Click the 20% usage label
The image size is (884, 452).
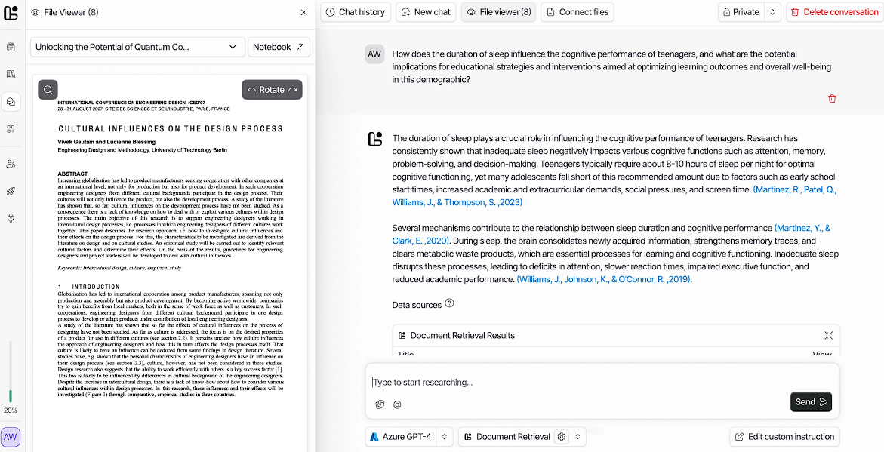pos(10,410)
